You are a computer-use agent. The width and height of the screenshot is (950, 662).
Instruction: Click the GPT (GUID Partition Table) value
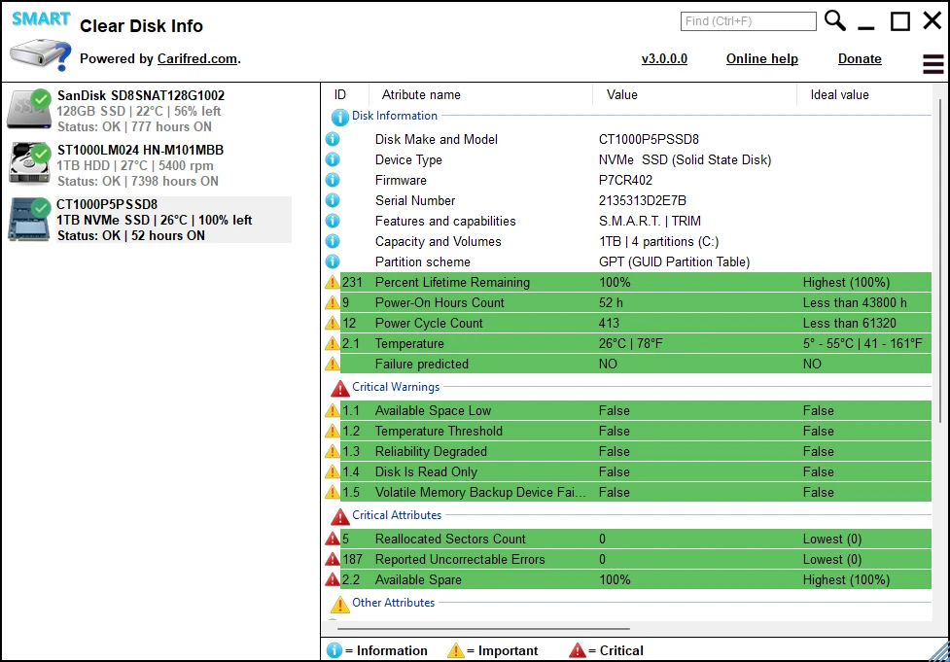674,261
